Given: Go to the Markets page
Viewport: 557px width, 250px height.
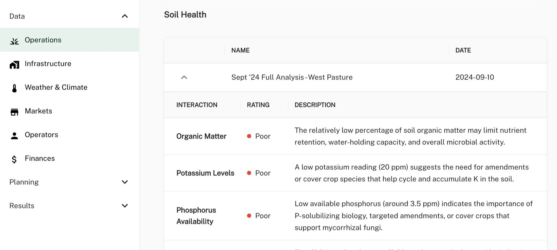Looking at the screenshot, I should pos(38,111).
